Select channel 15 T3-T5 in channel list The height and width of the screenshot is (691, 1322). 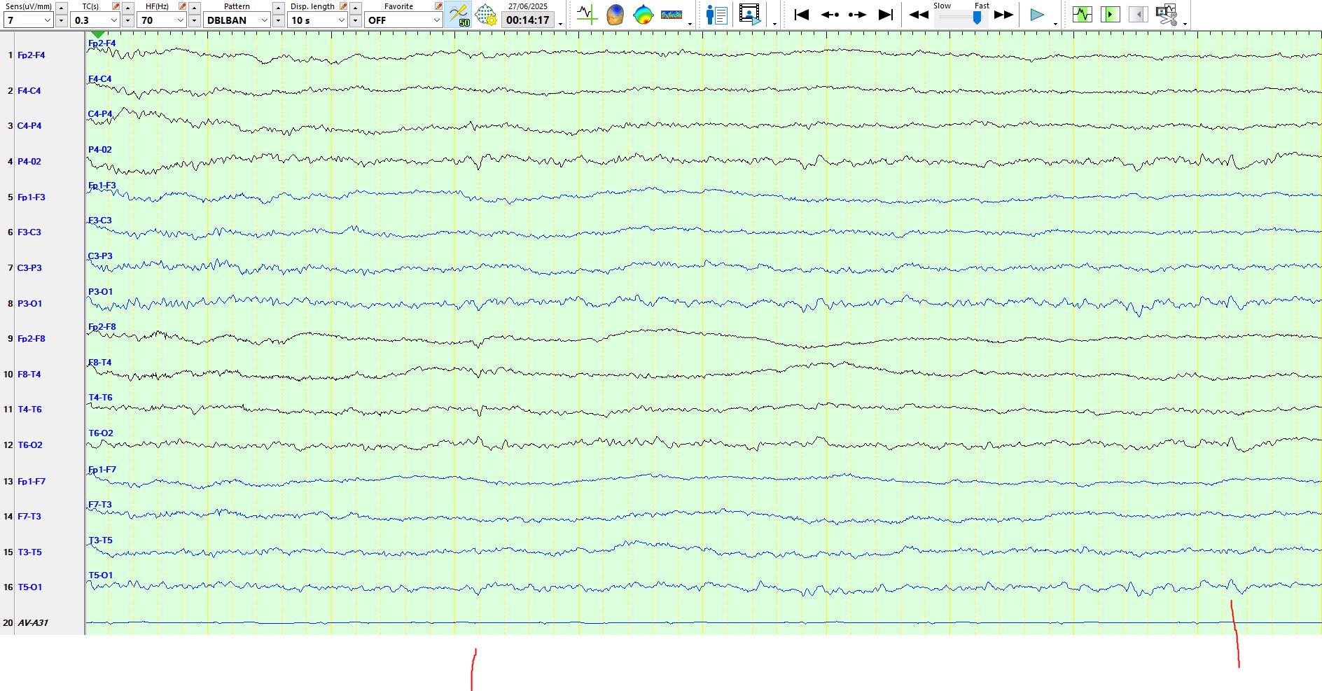(x=29, y=552)
